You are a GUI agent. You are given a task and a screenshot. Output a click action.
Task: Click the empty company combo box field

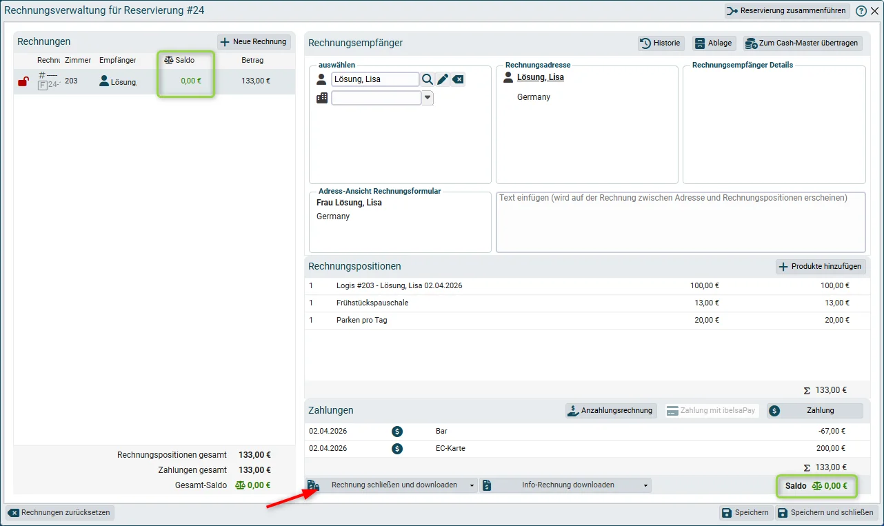point(376,98)
